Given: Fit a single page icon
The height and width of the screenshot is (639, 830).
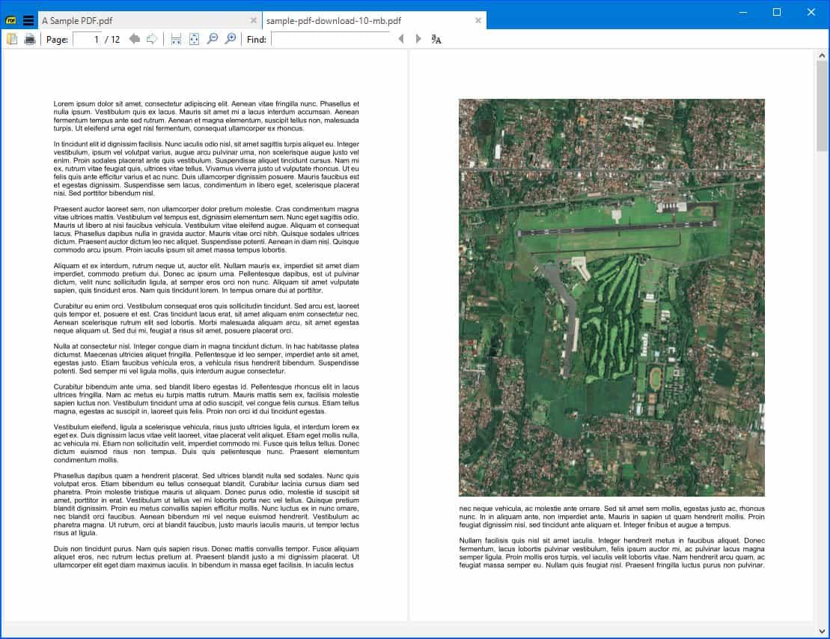Looking at the screenshot, I should [x=195, y=39].
